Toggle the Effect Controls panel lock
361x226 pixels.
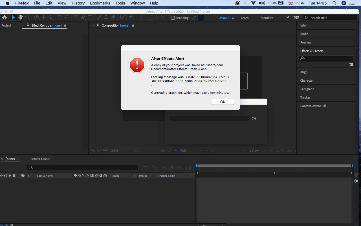pos(28,25)
